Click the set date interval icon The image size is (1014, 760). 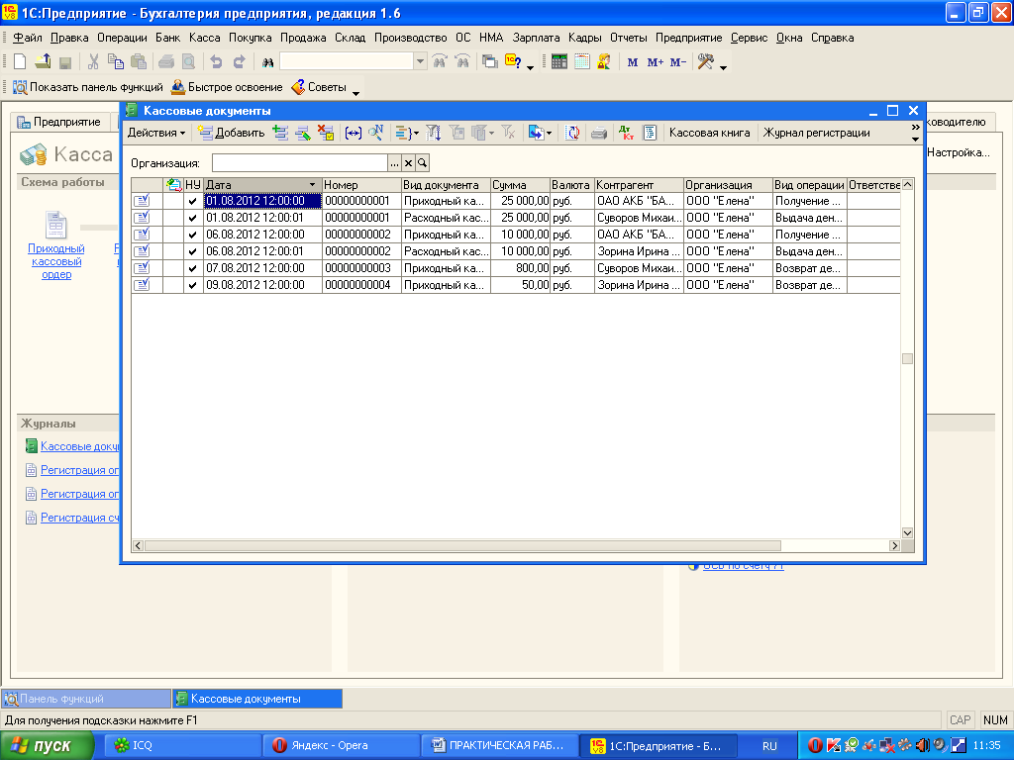[x=354, y=133]
